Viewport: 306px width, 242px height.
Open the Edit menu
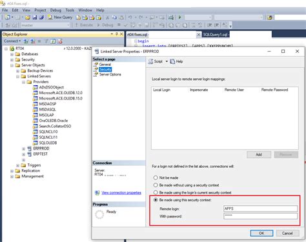(x=15, y=10)
